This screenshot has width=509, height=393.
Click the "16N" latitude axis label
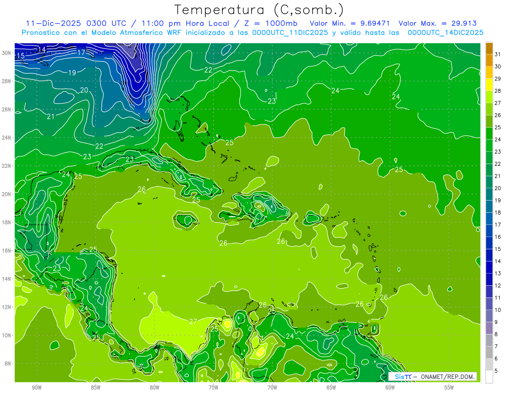(6, 251)
